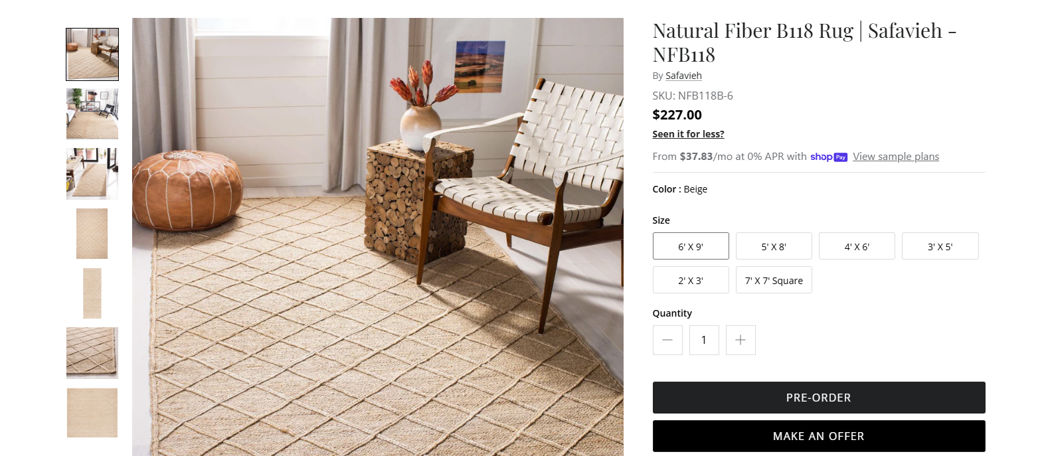The width and height of the screenshot is (1042, 456).
Task: Click the MAKE AN OFFER button
Action: pyautogui.click(x=819, y=436)
